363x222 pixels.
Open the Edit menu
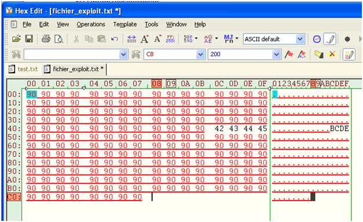point(44,24)
